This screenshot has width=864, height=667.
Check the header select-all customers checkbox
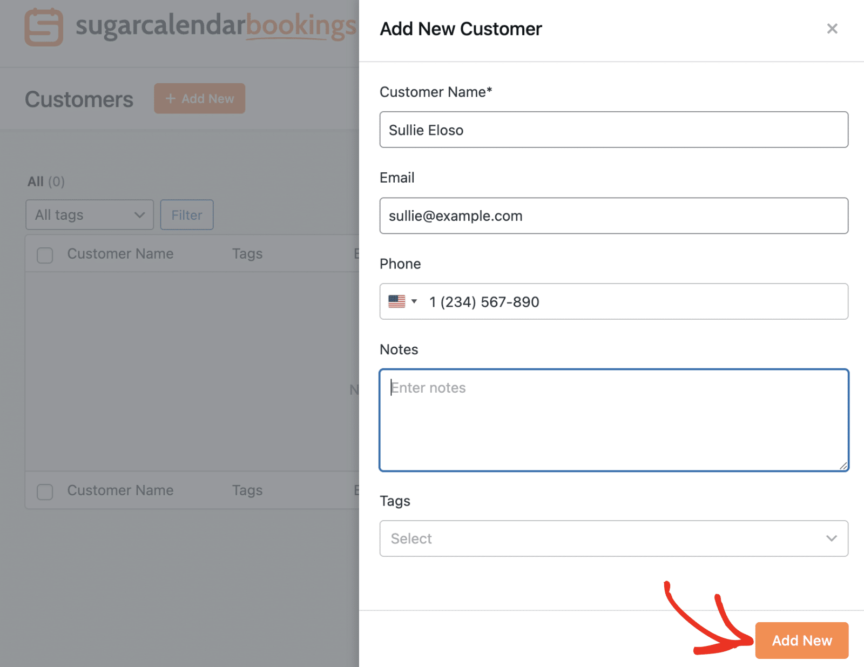click(x=45, y=255)
